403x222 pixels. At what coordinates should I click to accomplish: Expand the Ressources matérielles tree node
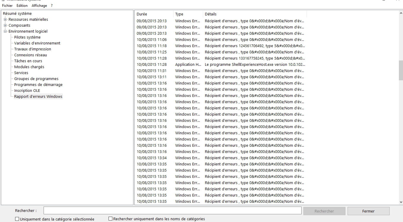pos(5,20)
